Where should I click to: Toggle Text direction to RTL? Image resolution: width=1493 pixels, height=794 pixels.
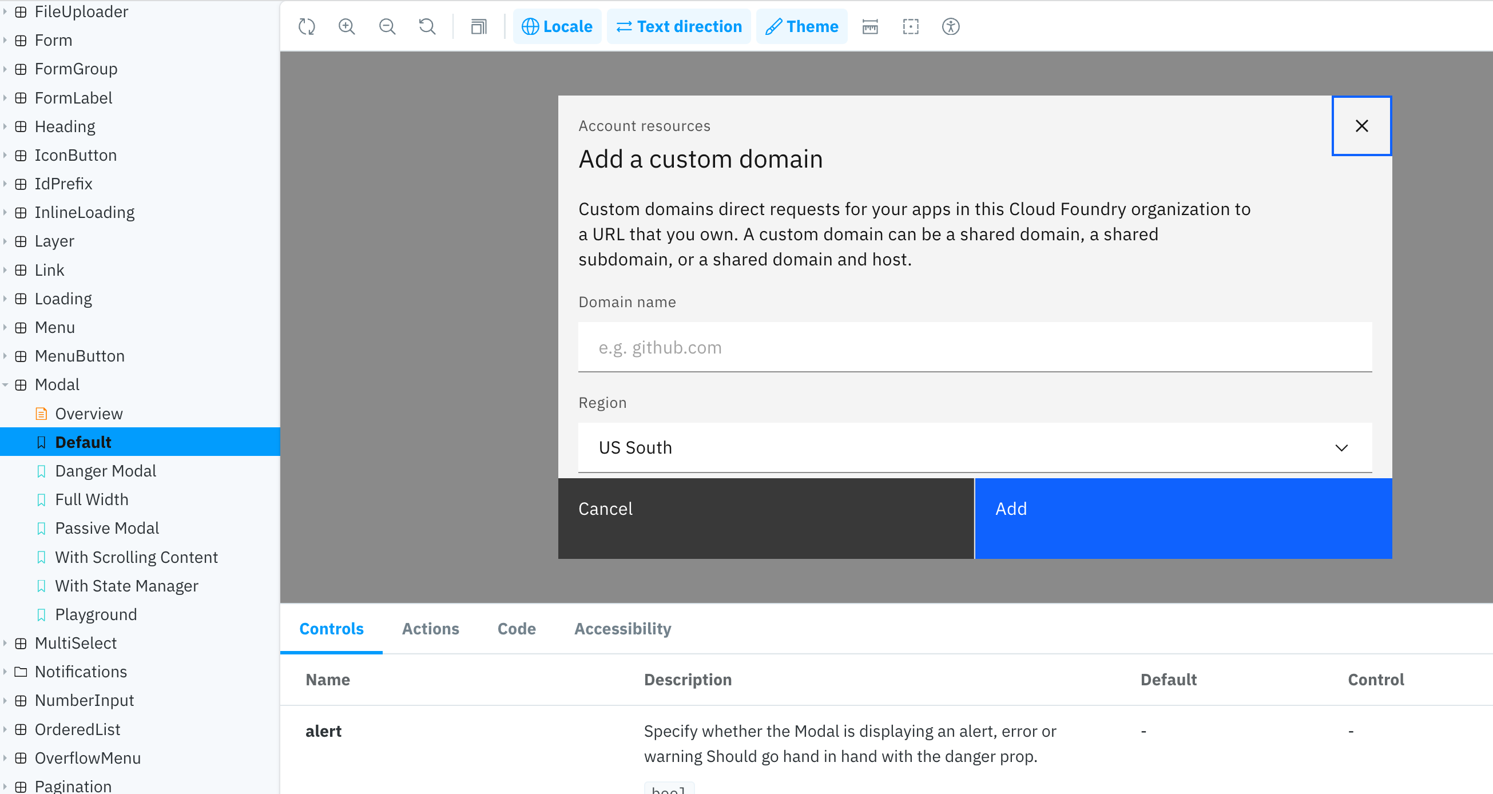coord(678,26)
